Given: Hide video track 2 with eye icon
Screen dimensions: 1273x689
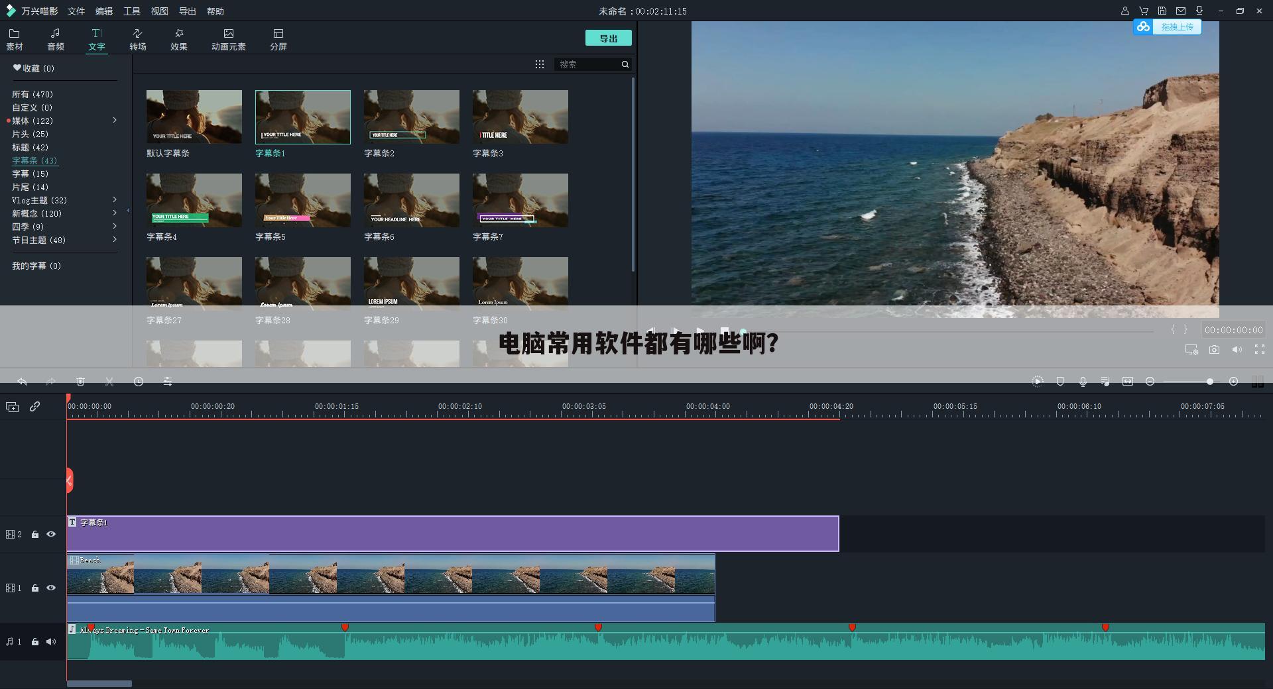Looking at the screenshot, I should (51, 535).
